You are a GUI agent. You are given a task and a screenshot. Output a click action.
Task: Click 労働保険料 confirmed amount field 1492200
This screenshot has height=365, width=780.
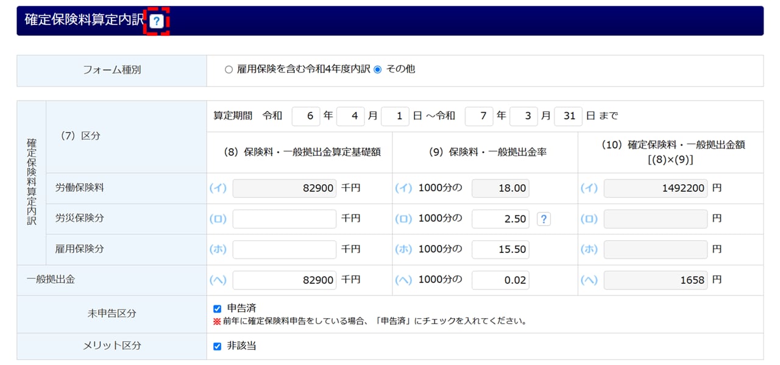[656, 188]
